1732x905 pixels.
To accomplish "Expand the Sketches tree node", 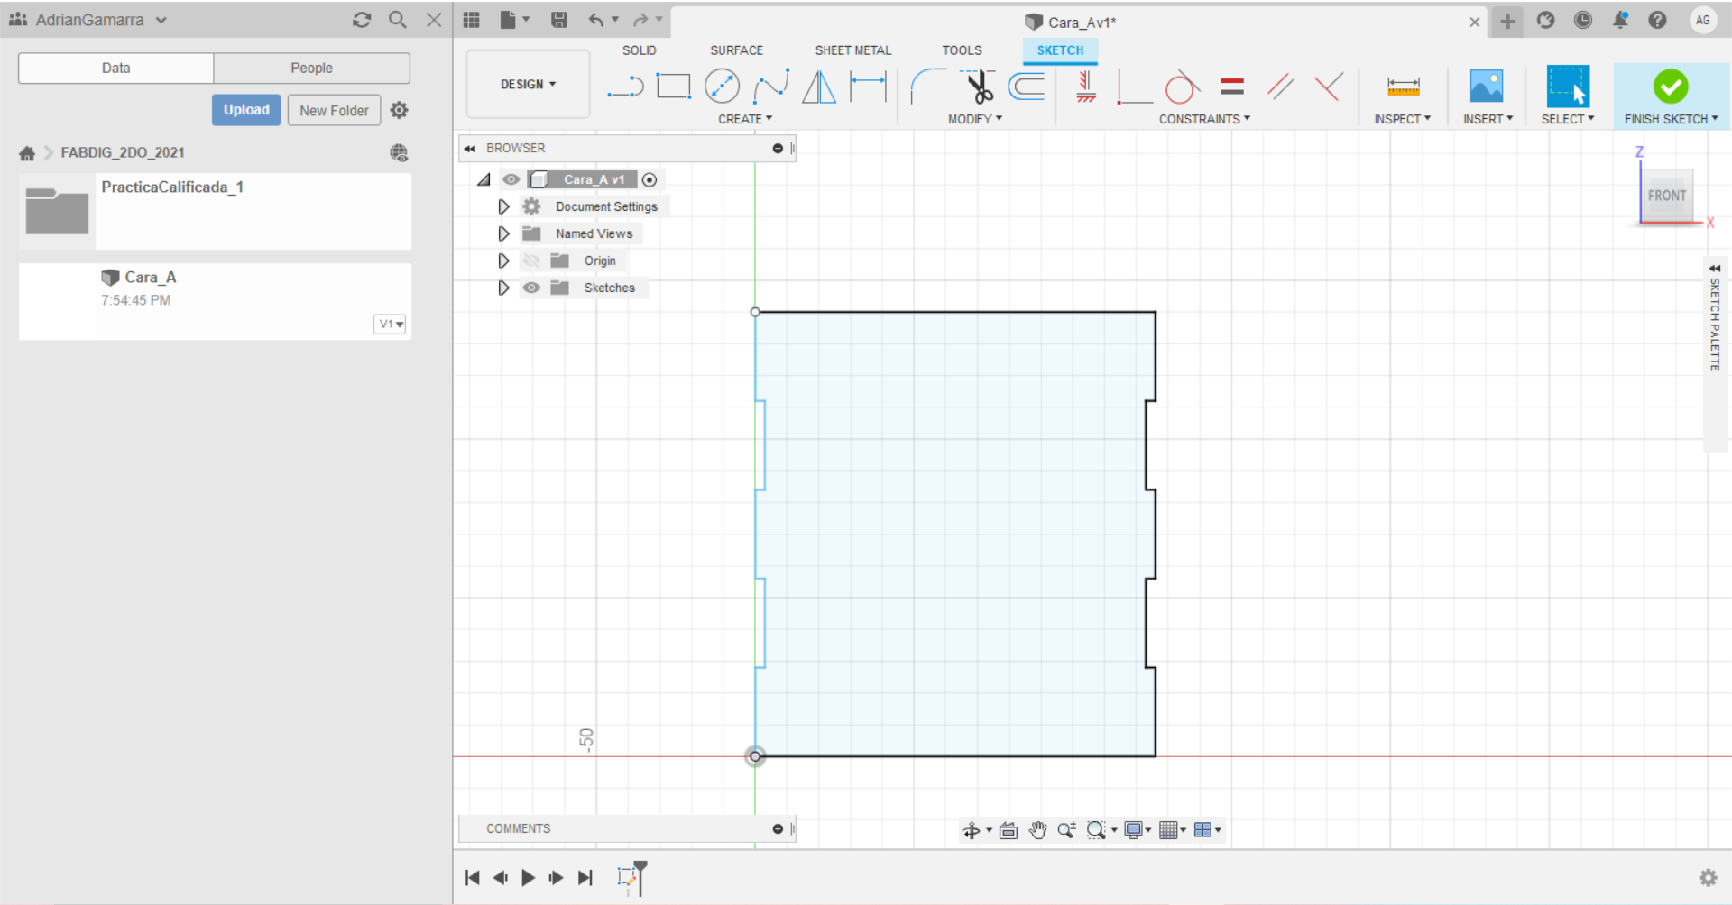I will click(503, 288).
